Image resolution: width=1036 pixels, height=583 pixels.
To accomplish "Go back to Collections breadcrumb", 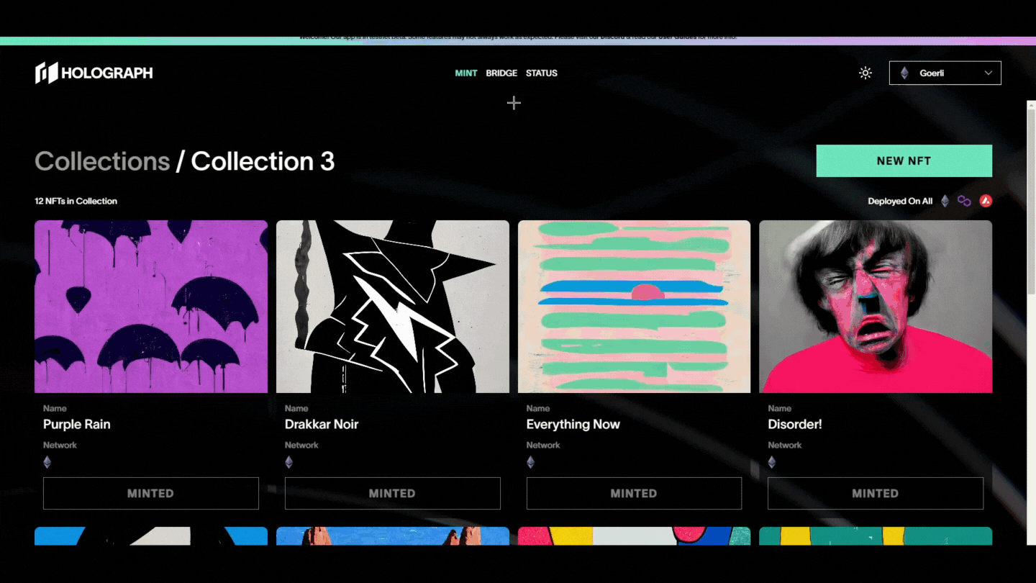I will tap(102, 161).
